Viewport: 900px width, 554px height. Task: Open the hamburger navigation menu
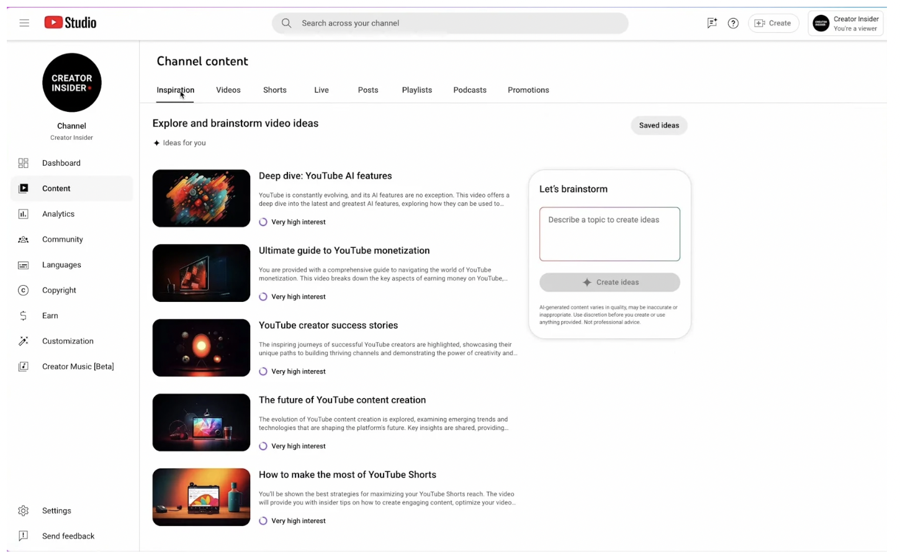(24, 23)
